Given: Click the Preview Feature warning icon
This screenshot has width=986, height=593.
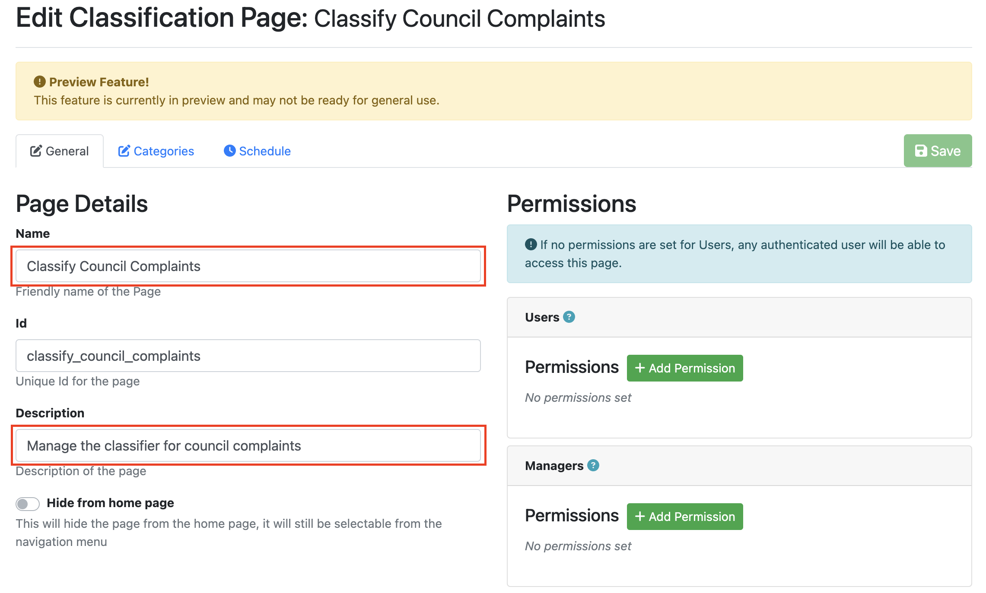Looking at the screenshot, I should point(39,82).
